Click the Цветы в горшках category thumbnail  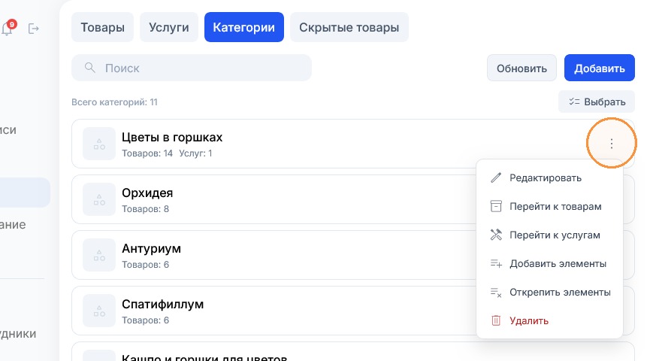pos(99,144)
